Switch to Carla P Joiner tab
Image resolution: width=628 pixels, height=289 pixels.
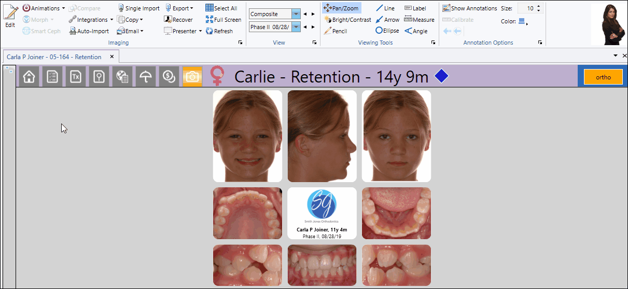pyautogui.click(x=54, y=57)
